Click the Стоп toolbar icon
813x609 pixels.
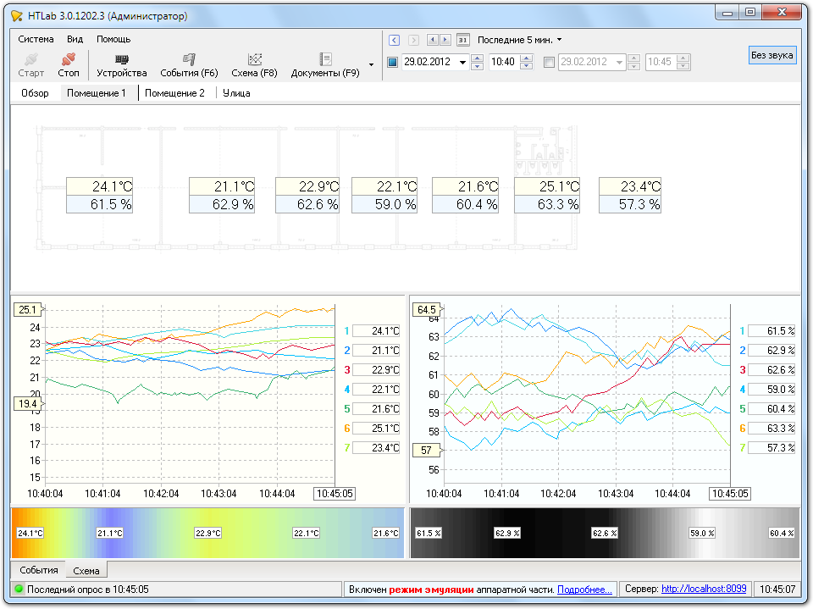coord(68,58)
